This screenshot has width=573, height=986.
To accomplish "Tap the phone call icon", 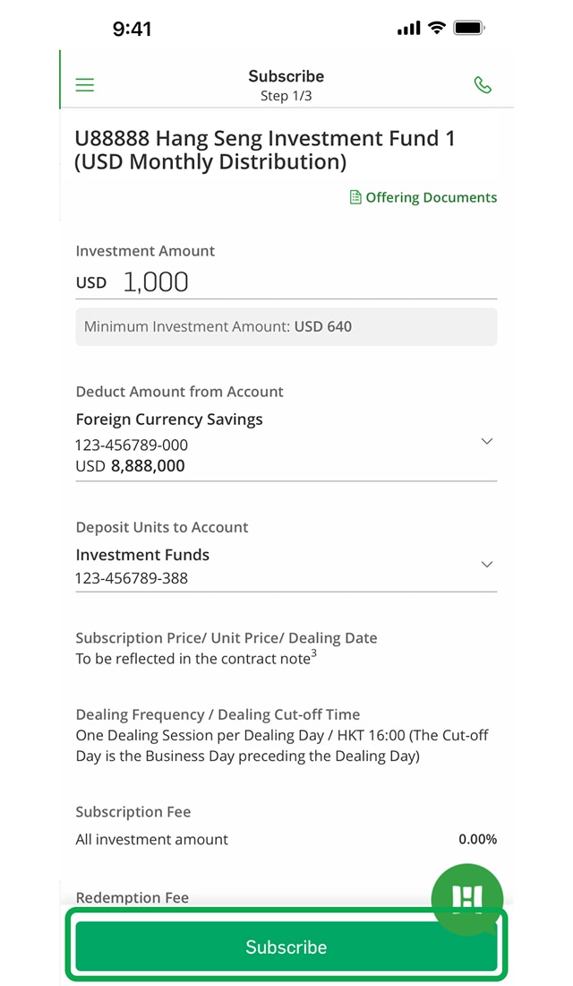I will pos(483,85).
